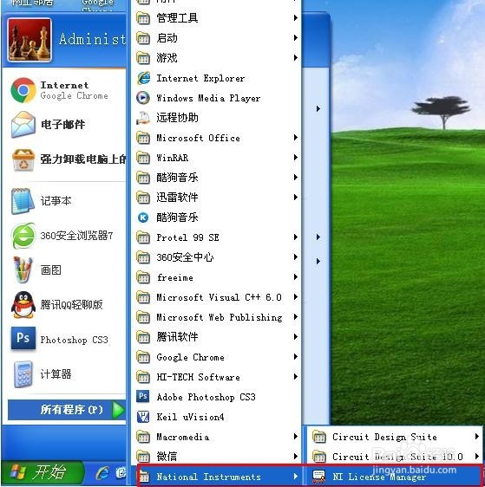Open the Microsoft Visual C++ 6.0 folder icon

tap(143, 297)
